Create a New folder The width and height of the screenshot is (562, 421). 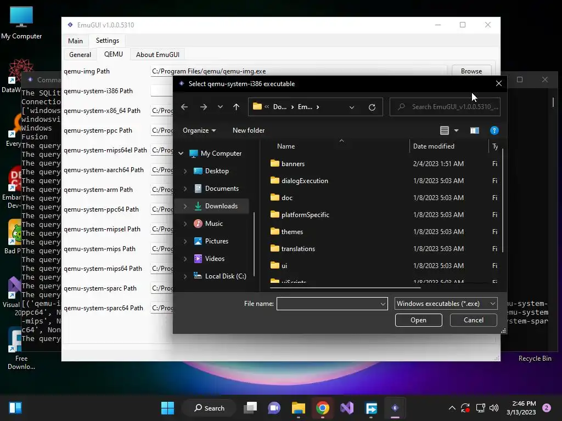pyautogui.click(x=249, y=130)
